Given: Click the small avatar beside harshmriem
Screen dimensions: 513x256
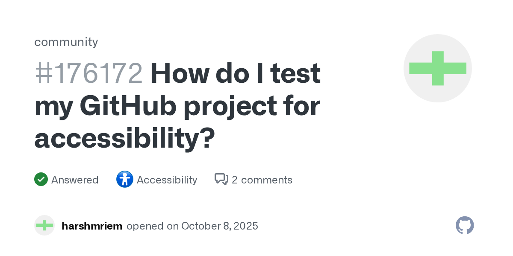Looking at the screenshot, I should point(44,225).
